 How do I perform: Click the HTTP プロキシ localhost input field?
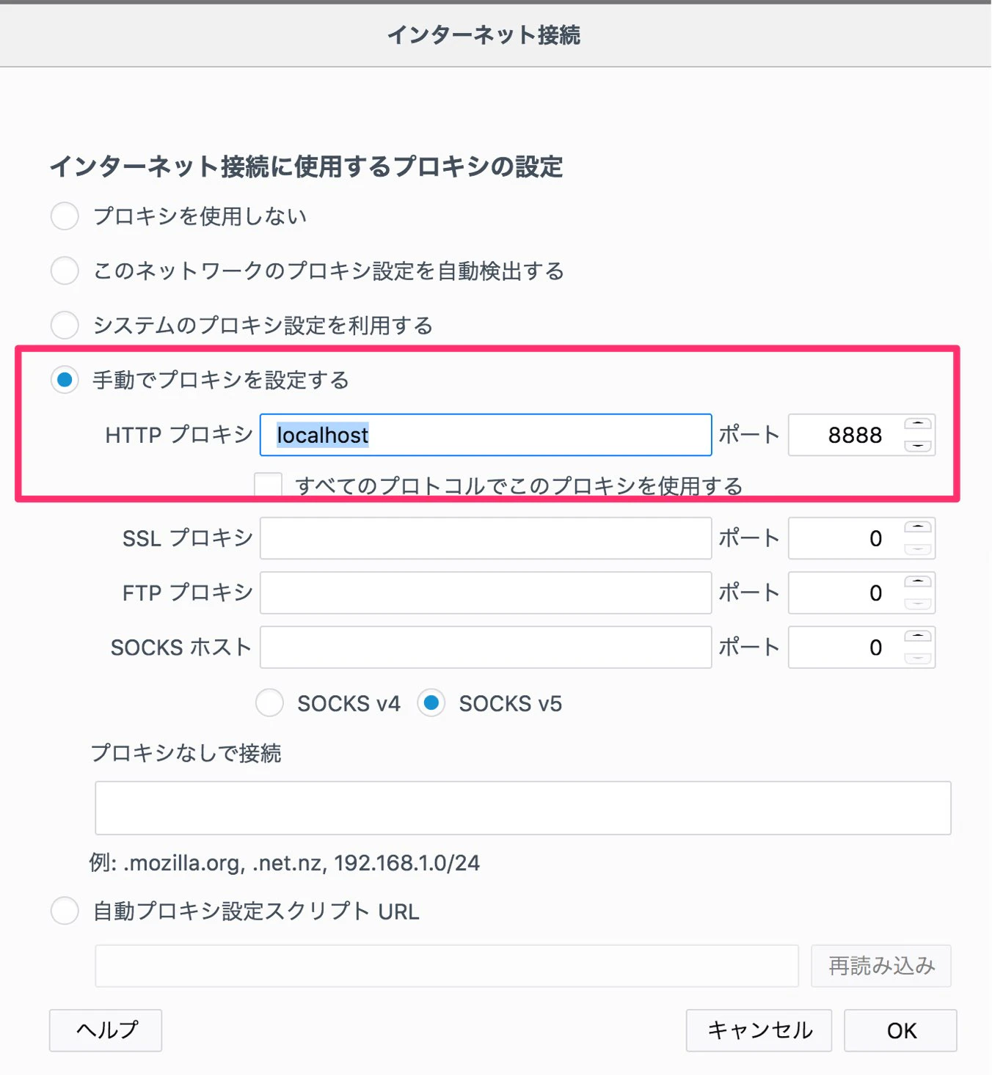pyautogui.click(x=484, y=435)
